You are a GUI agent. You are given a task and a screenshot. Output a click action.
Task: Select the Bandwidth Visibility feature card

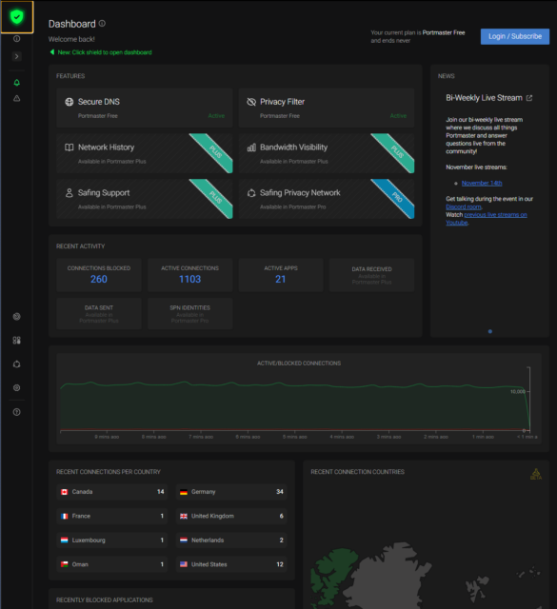327,153
